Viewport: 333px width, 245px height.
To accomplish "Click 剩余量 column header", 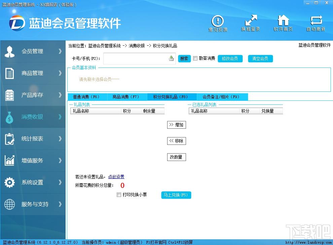I will pyautogui.click(x=153, y=111).
